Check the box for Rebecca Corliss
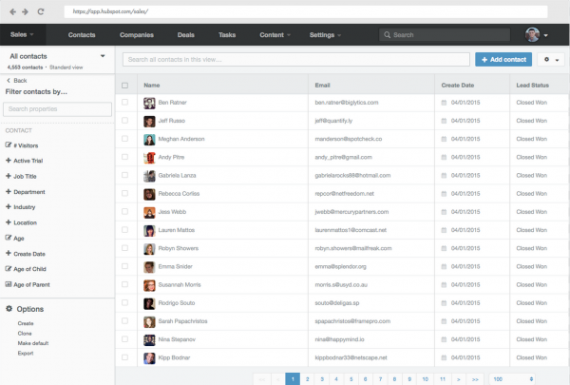The height and width of the screenshot is (385, 570). (x=125, y=193)
